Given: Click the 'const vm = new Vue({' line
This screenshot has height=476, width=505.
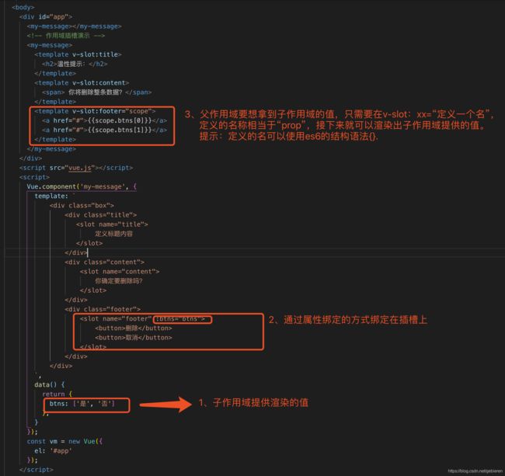Looking at the screenshot, I should click(64, 441).
